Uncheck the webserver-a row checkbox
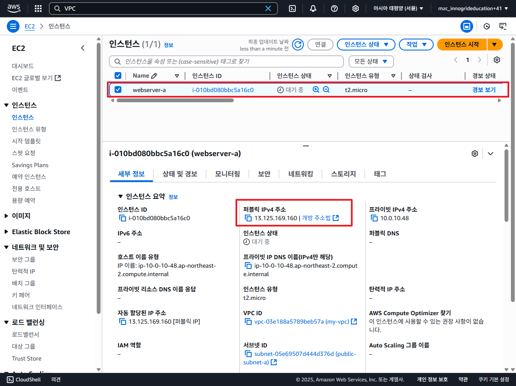 [x=118, y=90]
